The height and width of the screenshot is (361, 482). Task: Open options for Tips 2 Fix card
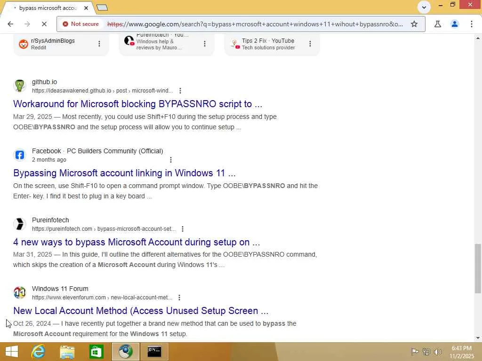pos(310,44)
